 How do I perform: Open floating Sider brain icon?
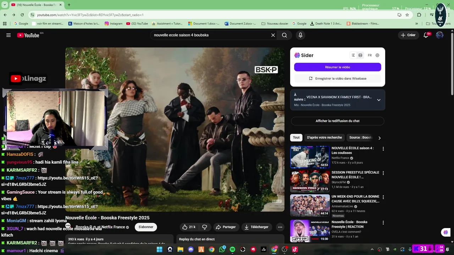(x=445, y=232)
